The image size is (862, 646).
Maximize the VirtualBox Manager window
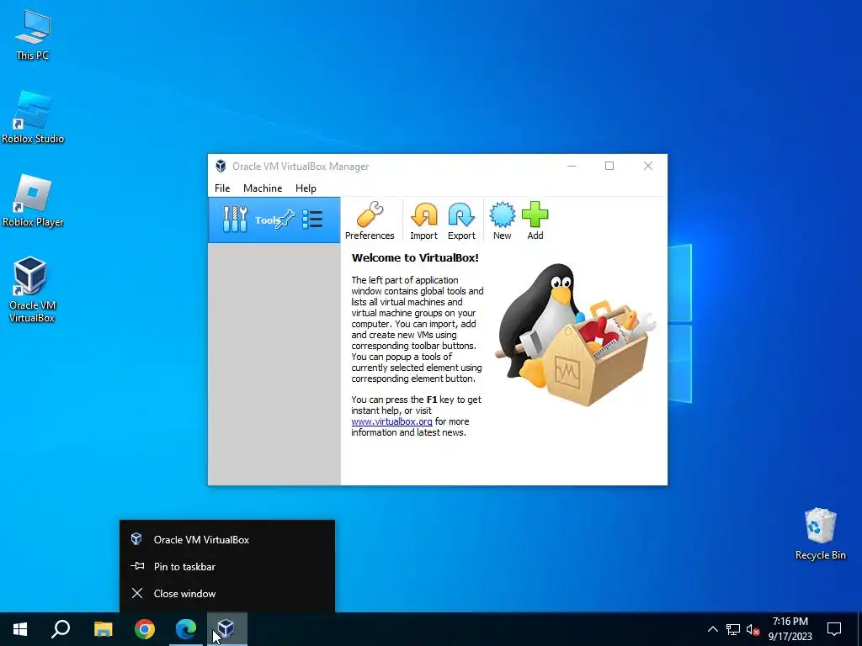(609, 166)
